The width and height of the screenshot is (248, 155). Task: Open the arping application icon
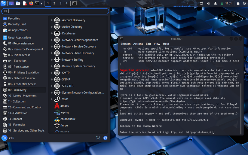[x=64, y=112]
